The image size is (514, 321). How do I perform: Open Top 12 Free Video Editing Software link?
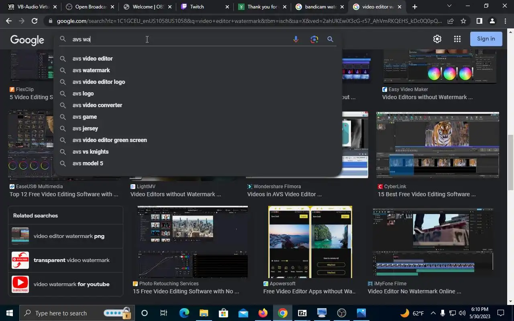tap(64, 194)
